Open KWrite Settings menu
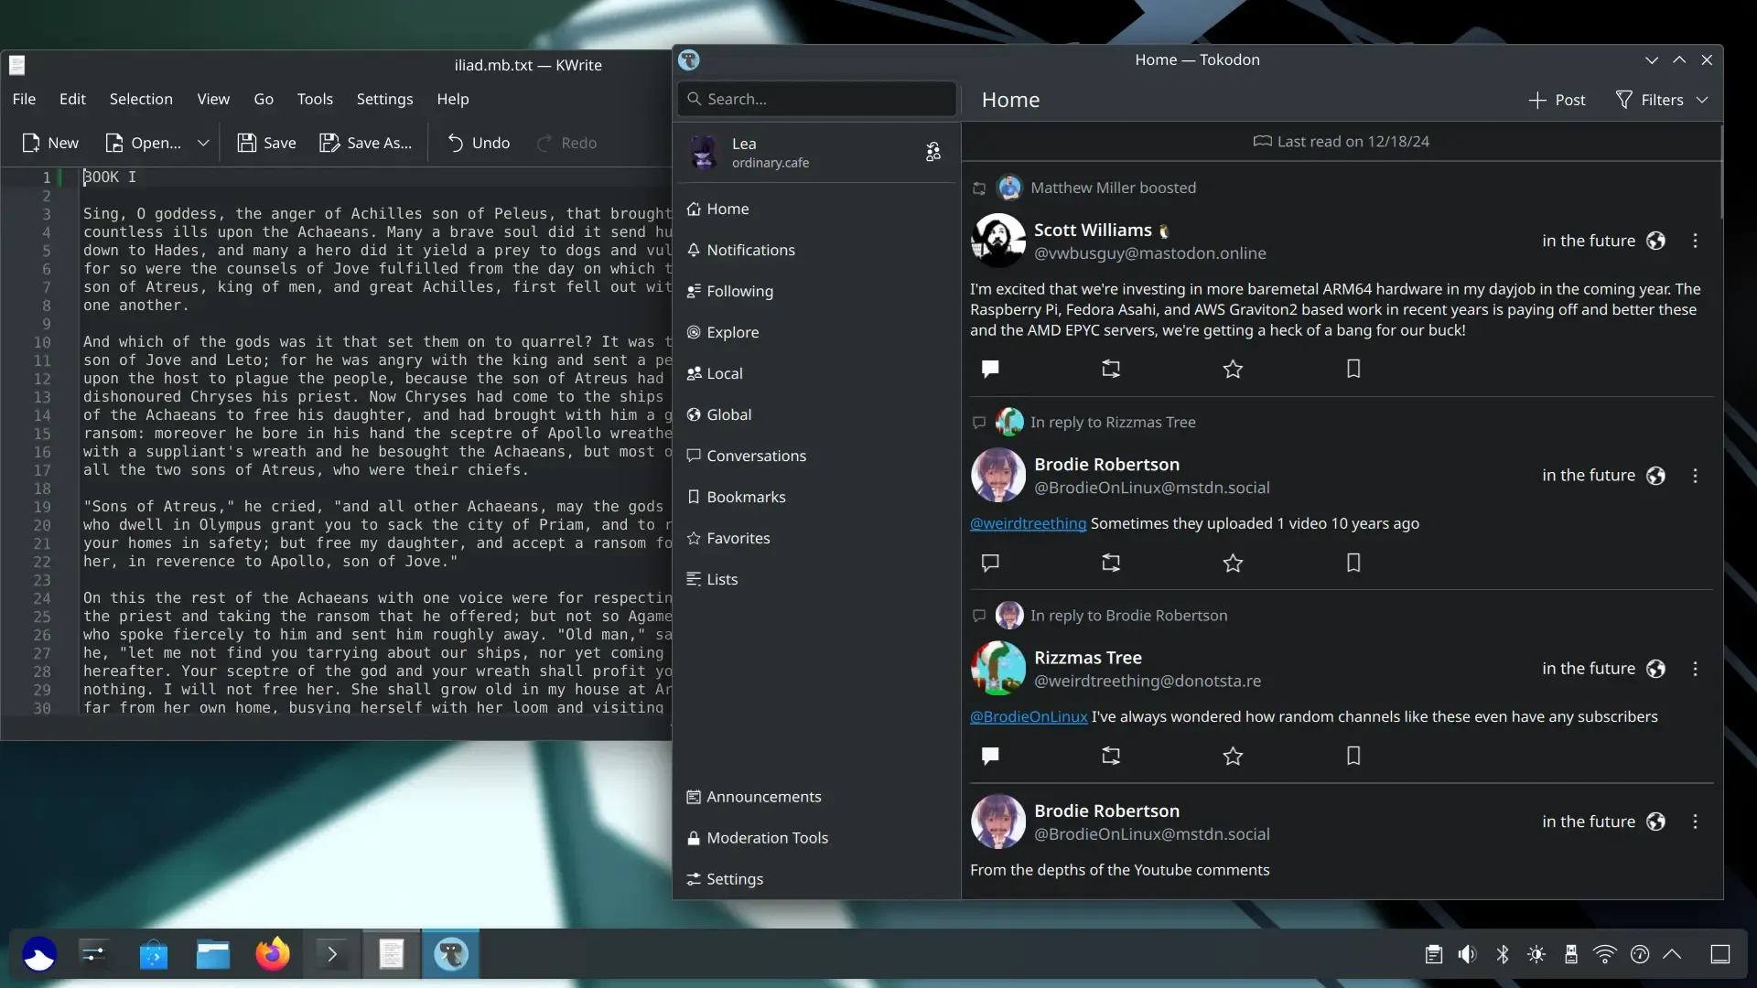 click(x=384, y=99)
